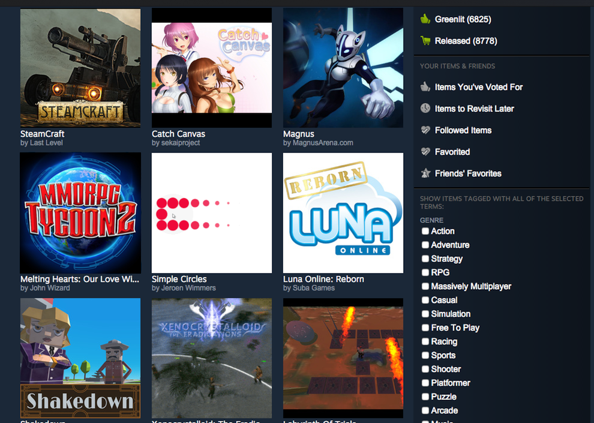The width and height of the screenshot is (594, 423).
Task: View Favorited items
Action: [x=452, y=152]
